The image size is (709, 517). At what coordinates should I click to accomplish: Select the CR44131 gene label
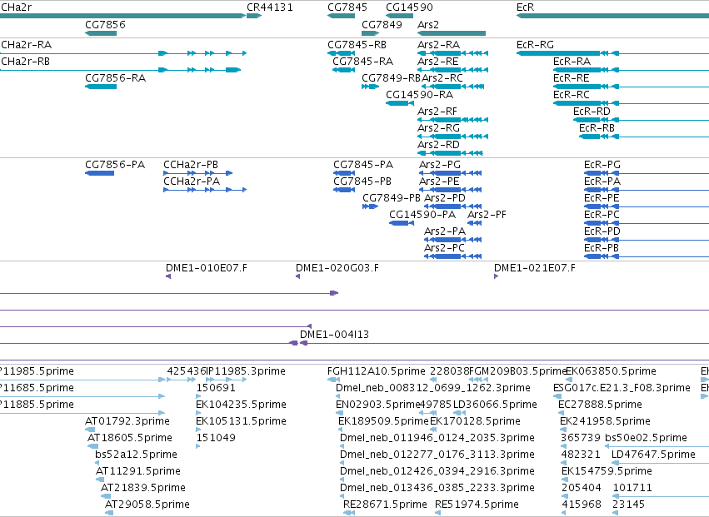click(269, 7)
